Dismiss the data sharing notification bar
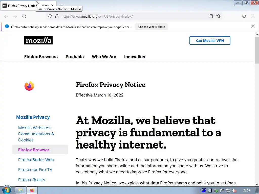 pyautogui.click(x=253, y=26)
